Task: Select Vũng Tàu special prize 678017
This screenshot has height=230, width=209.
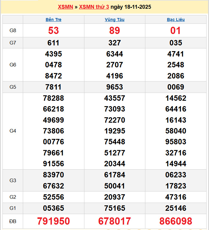Action: 114,221
